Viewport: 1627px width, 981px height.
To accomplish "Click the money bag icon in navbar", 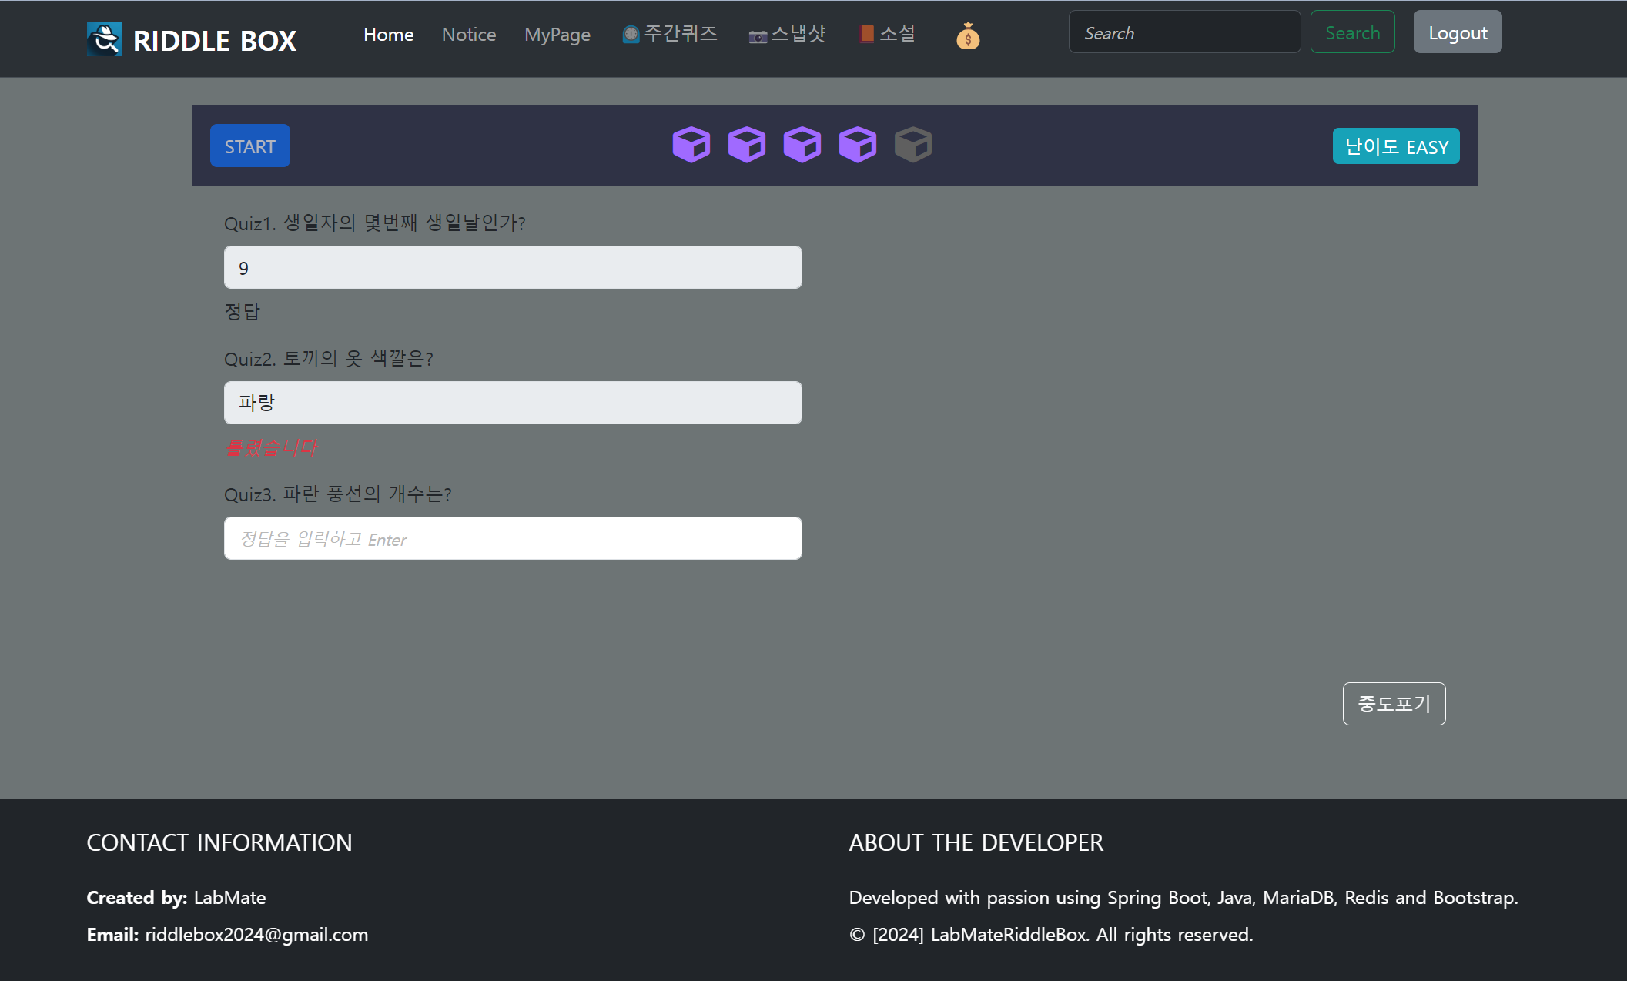I will pos(968,36).
